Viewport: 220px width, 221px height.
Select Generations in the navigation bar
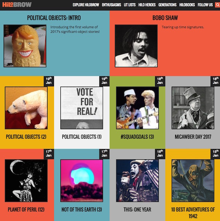tap(167, 5)
